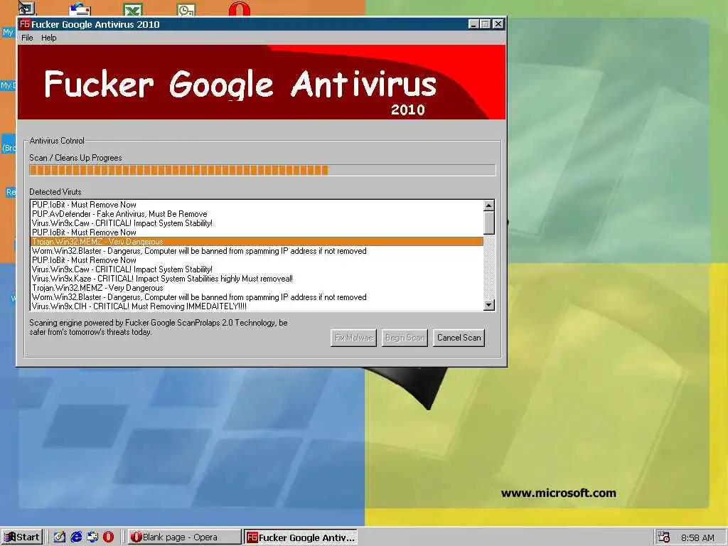
Task: Launch Opera from the quick launch bar
Action: click(x=108, y=537)
